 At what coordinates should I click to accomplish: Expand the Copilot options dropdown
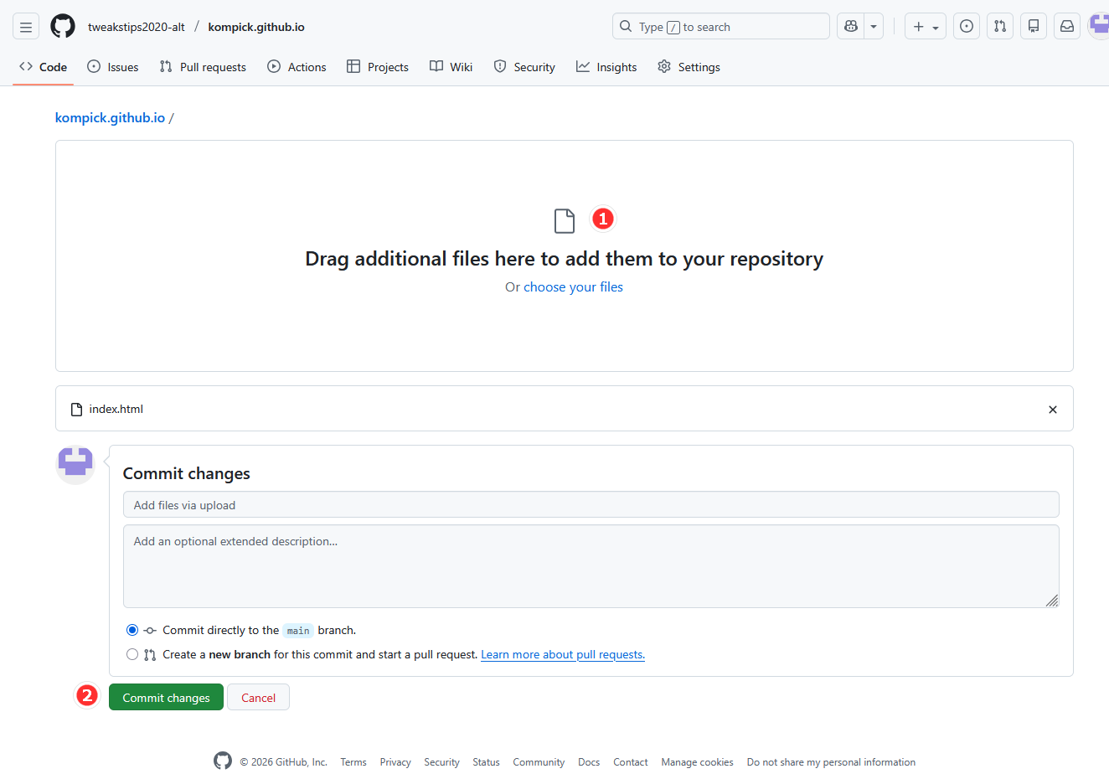pyautogui.click(x=873, y=26)
